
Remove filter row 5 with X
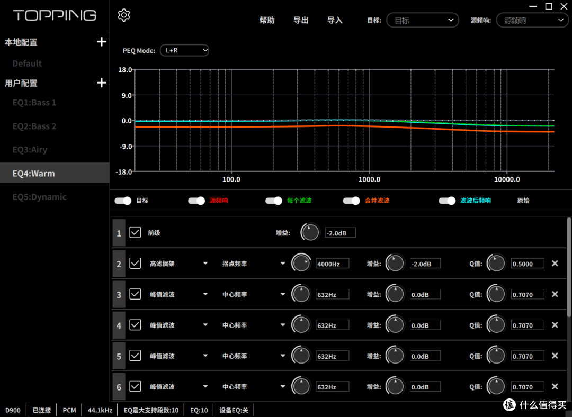point(555,356)
